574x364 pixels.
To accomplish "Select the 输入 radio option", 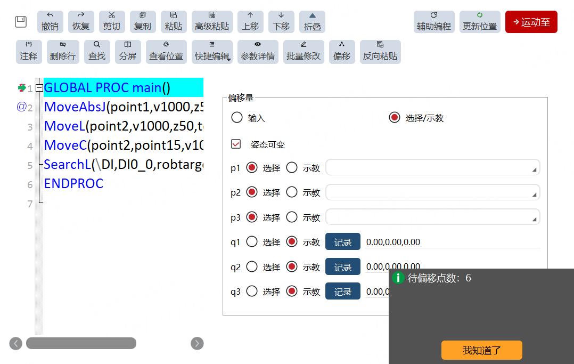I will coord(237,118).
